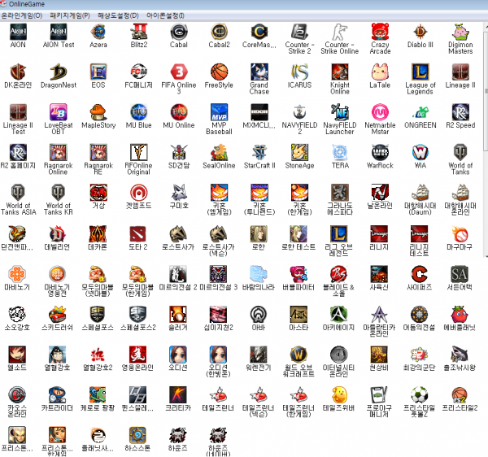Click the 케로로 팡팡 icon
488x457 pixels.
tap(98, 394)
